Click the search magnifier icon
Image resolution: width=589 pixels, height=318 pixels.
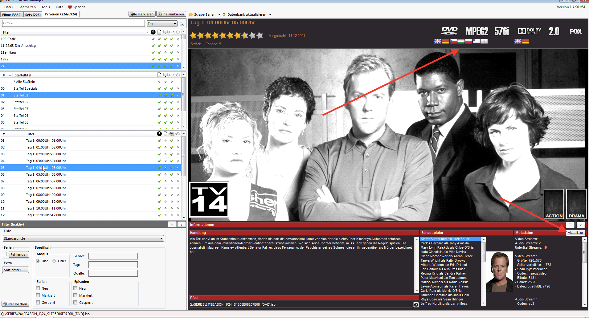tap(182, 24)
